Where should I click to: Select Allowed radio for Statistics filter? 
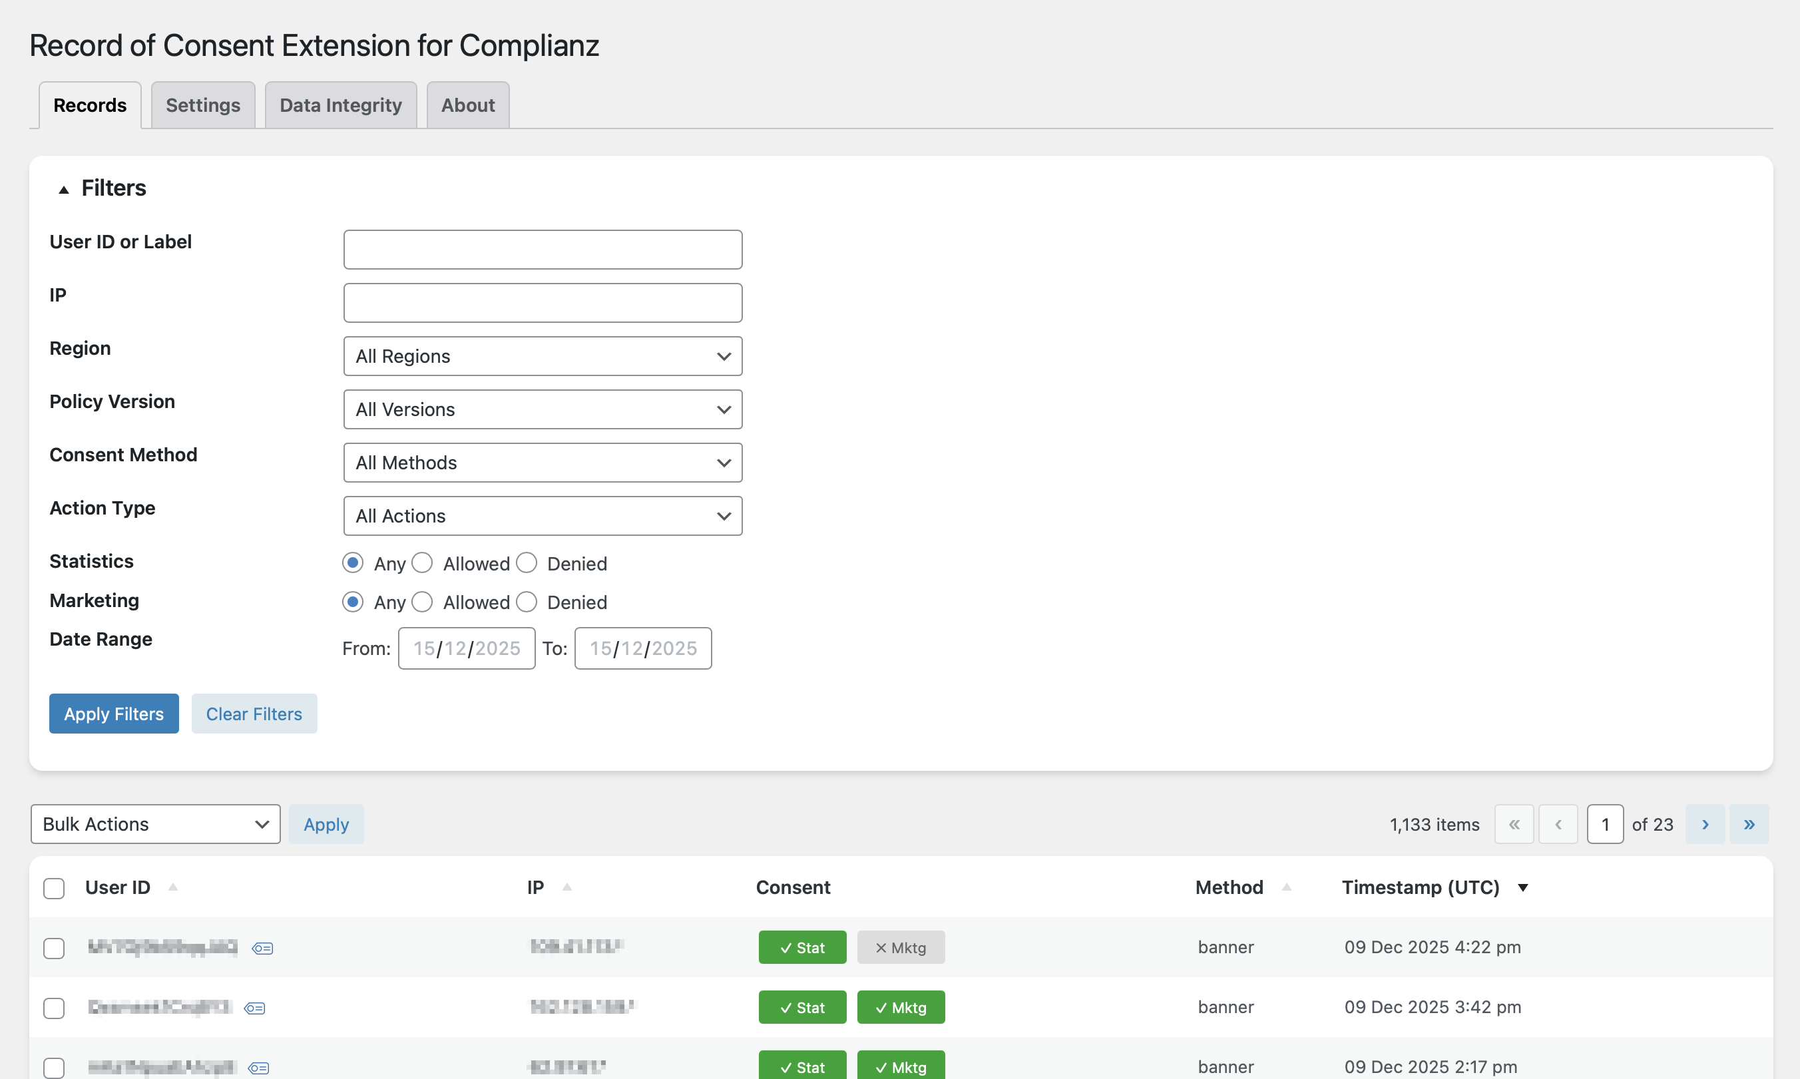click(x=423, y=562)
